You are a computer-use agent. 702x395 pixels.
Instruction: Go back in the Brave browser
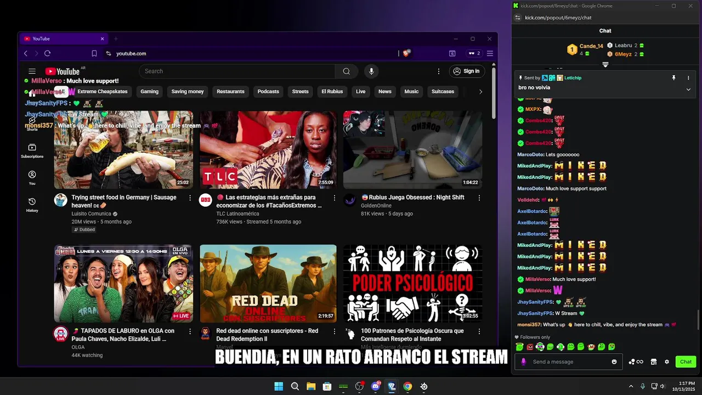coord(26,53)
